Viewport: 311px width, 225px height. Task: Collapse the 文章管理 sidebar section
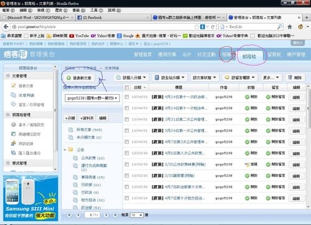(x=8, y=76)
